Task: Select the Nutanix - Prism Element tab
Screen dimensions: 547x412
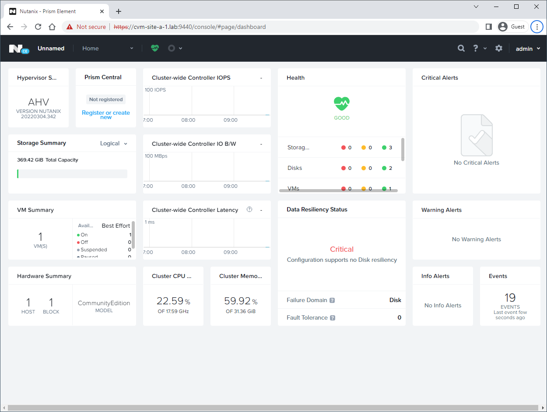Action: tap(57, 11)
